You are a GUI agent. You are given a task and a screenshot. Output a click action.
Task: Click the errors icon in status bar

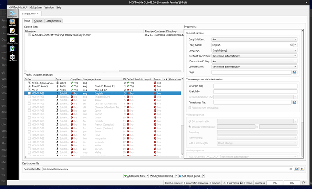tap(241, 183)
